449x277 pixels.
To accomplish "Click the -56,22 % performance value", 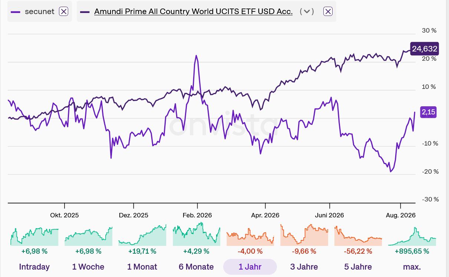I will tap(358, 251).
